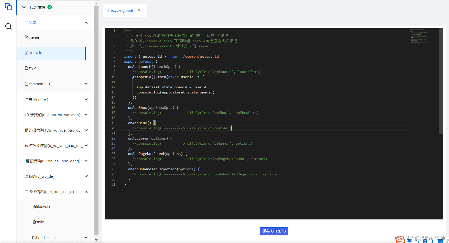Select the 预约报读详情 page row
This screenshot has width=449, height=243.
55,146
